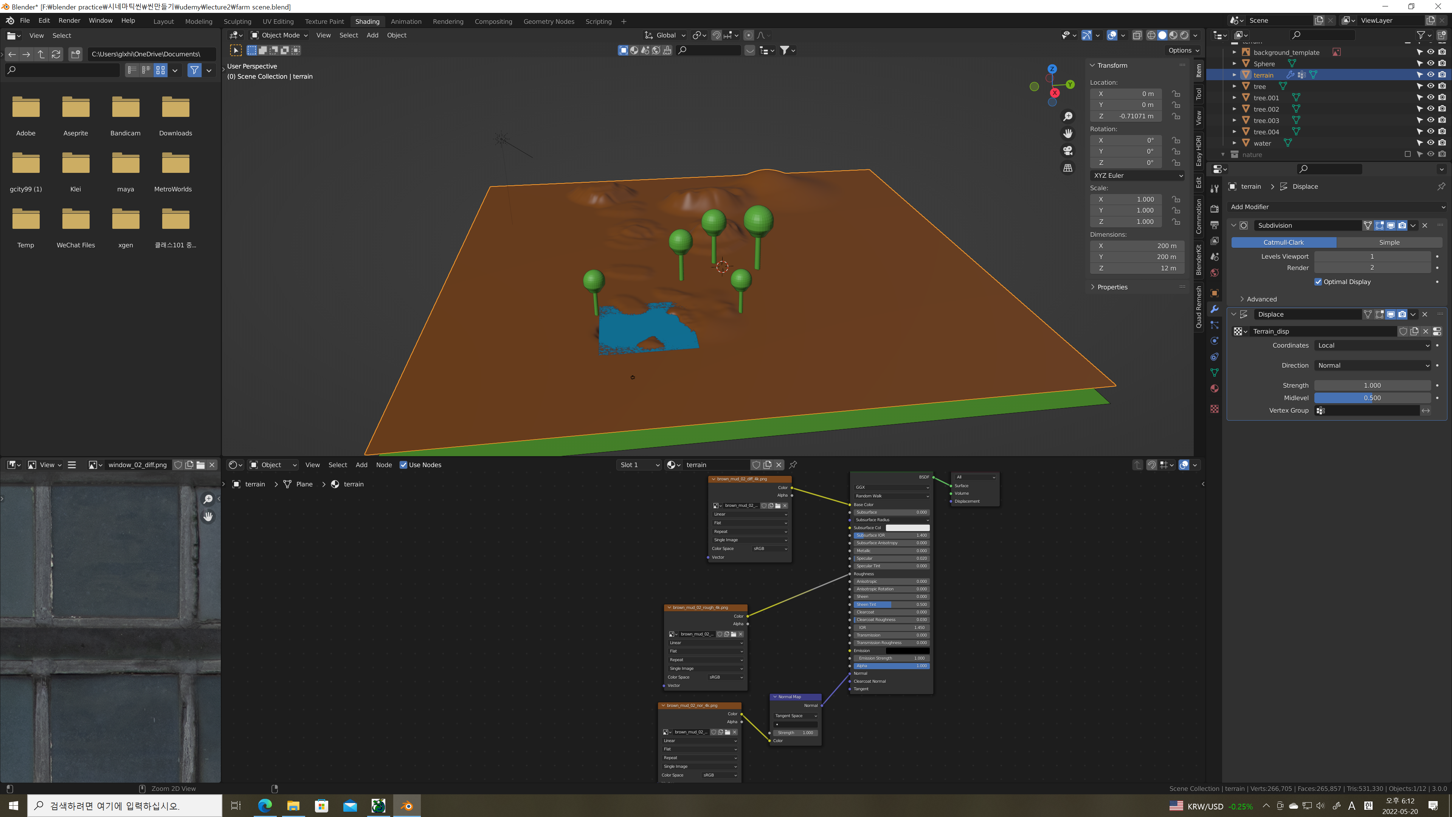Image resolution: width=1452 pixels, height=817 pixels.
Task: Expand the Advanced subdivision section
Action: click(1261, 299)
